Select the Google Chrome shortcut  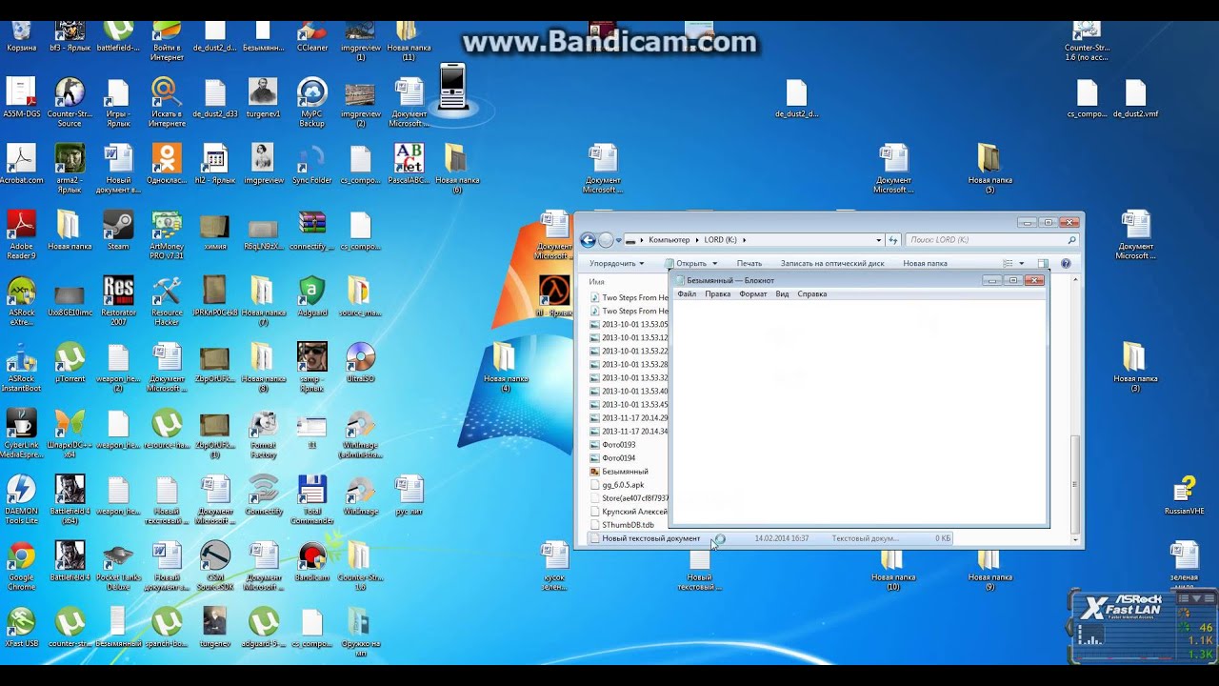[21, 565]
